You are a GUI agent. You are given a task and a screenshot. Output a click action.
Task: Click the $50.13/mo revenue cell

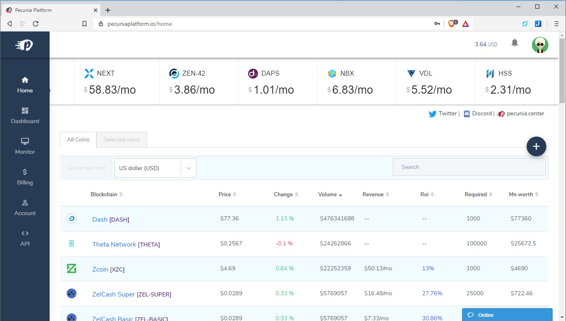(378, 268)
